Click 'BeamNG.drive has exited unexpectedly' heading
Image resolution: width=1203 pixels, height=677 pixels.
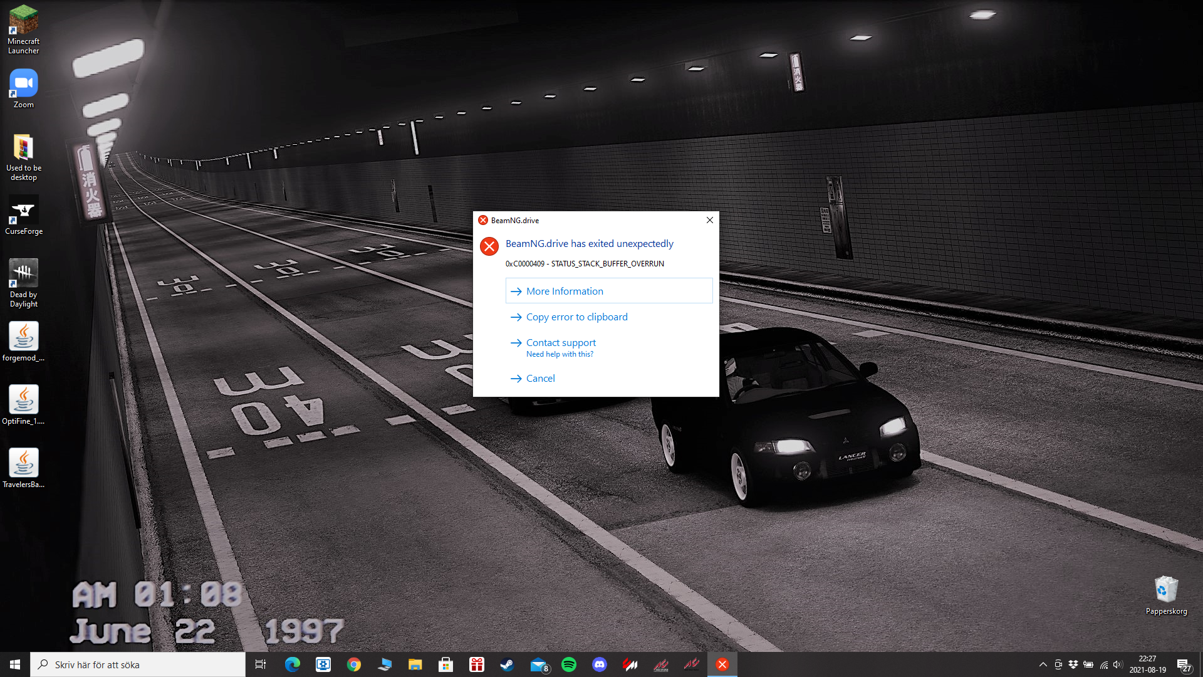point(589,244)
